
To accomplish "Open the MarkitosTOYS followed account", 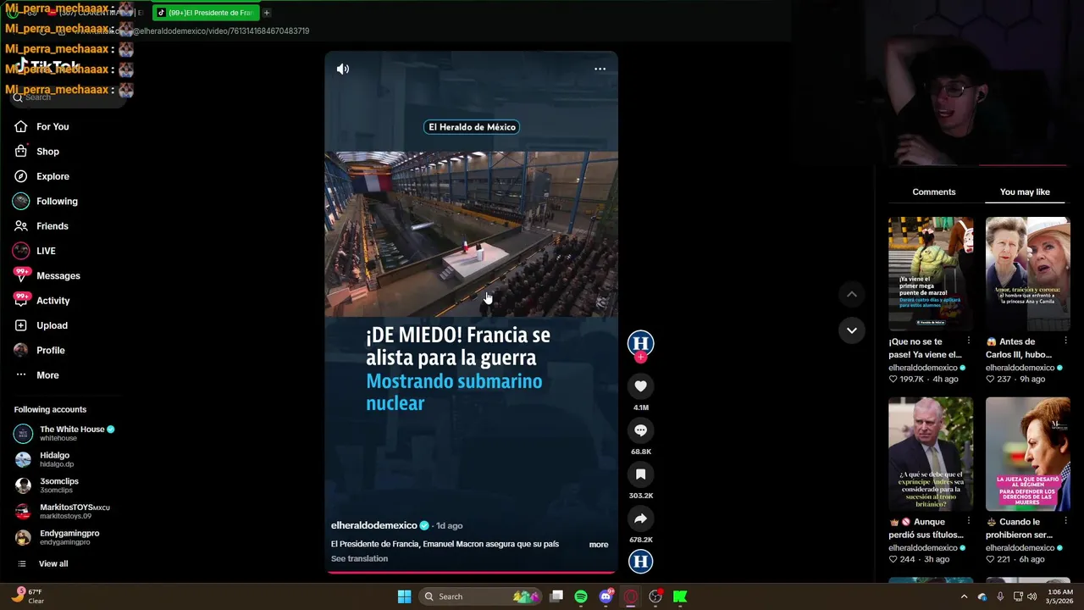I will (63, 512).
